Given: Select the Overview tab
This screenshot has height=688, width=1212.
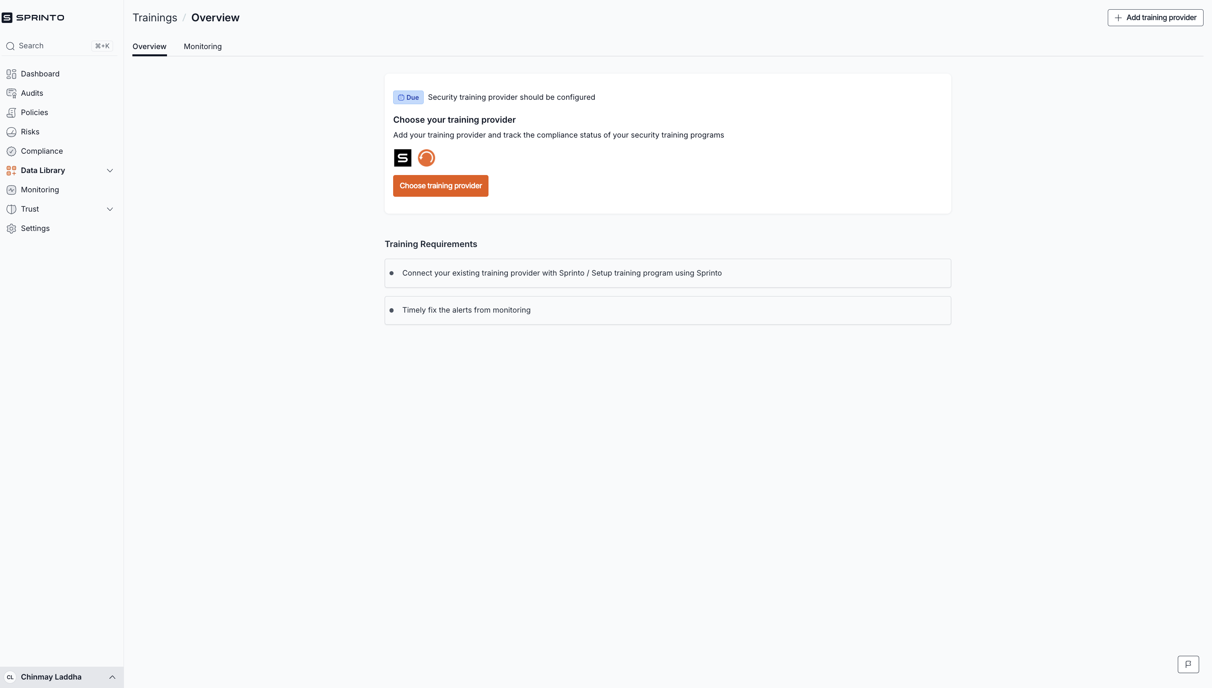Looking at the screenshot, I should (149, 46).
